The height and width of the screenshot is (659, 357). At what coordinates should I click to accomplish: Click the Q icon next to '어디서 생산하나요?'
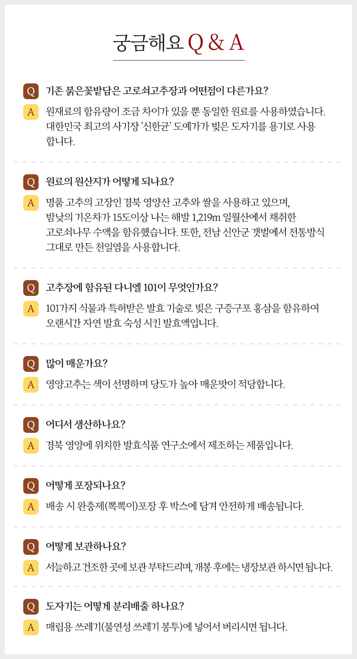[x=31, y=425]
